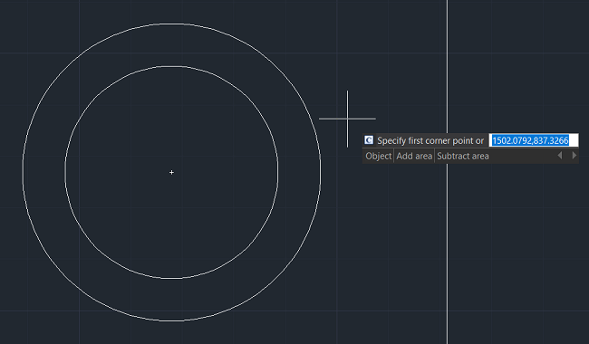589x344 pixels.
Task: Click the right arrow in options bar
Action: [574, 156]
